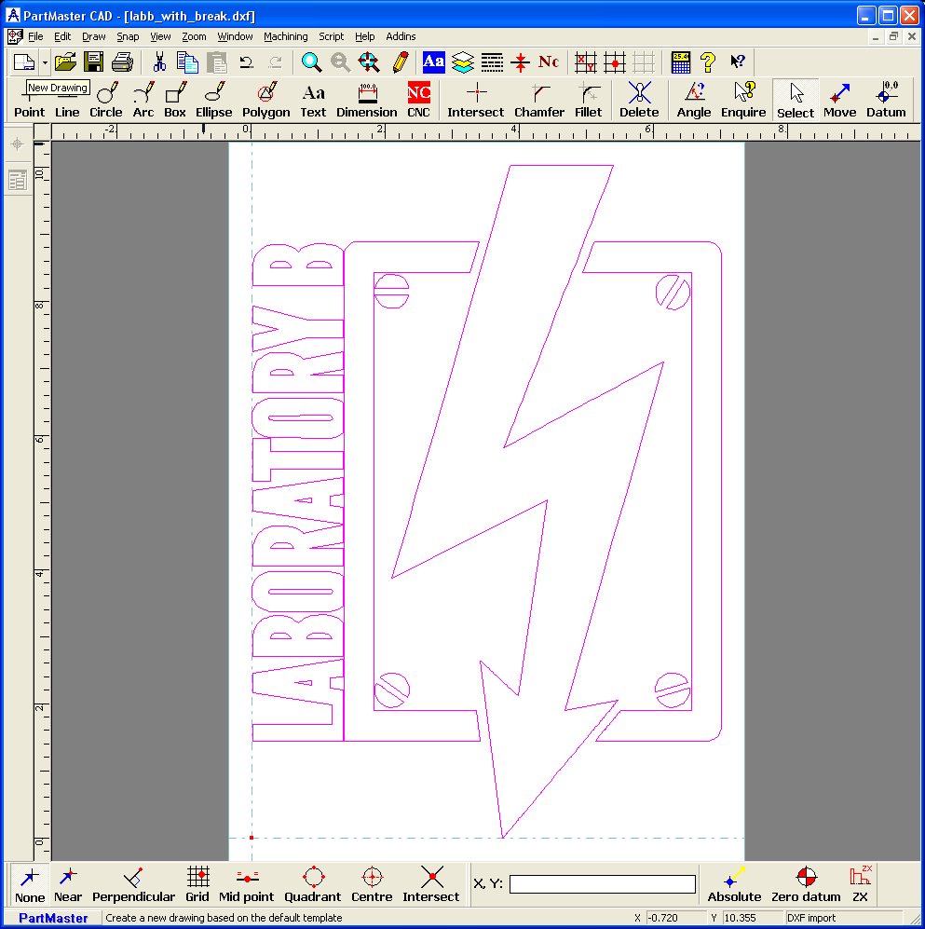Viewport: 925px width, 929px height.
Task: Click the Cut scissors icon
Action: coord(159,61)
